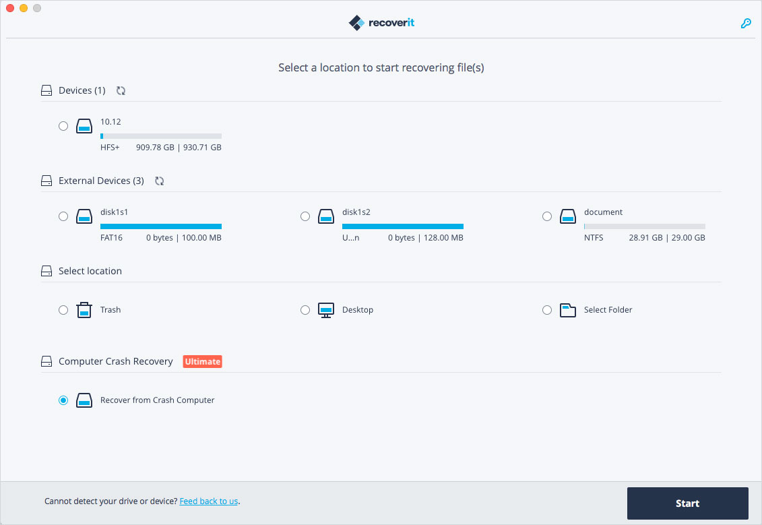The height and width of the screenshot is (525, 762).
Task: Click the disk1s1 usage progress bar
Action: coord(160,226)
